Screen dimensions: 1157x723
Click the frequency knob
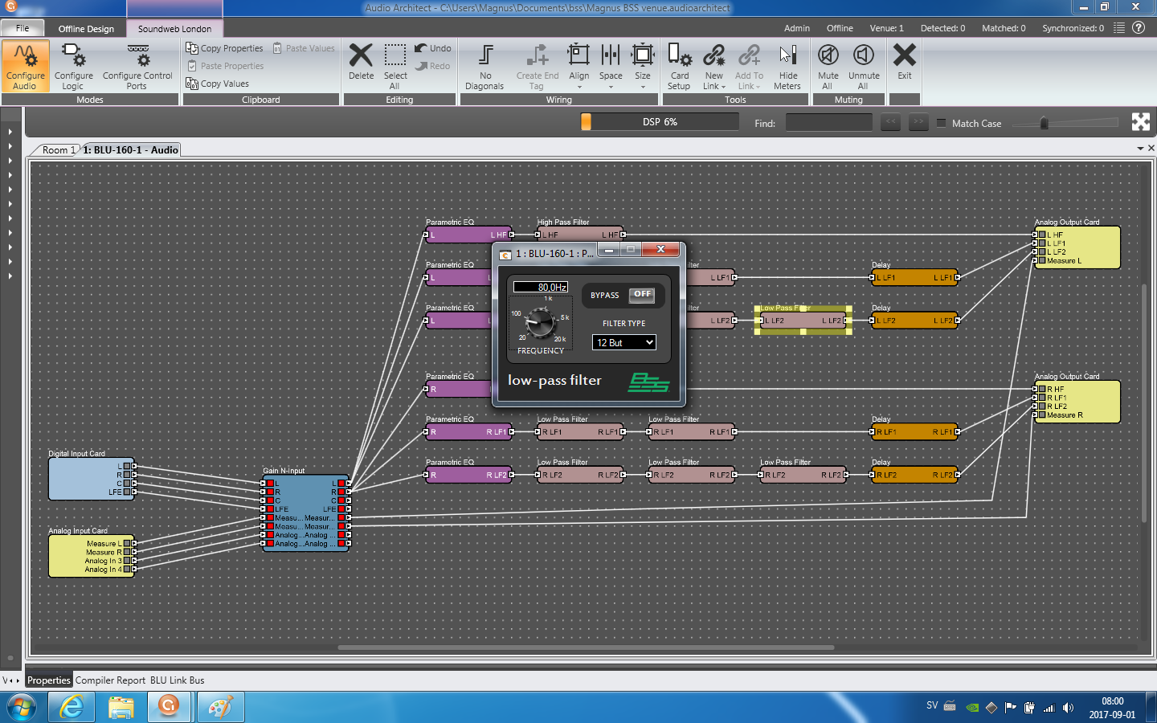tap(540, 324)
